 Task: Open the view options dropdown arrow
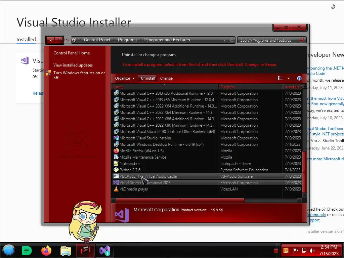288,78
